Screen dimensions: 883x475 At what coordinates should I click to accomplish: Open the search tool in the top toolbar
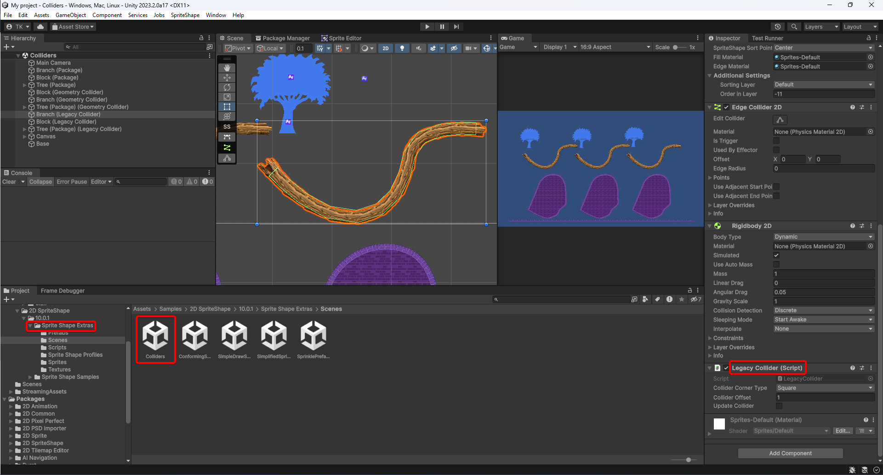pyautogui.click(x=794, y=26)
